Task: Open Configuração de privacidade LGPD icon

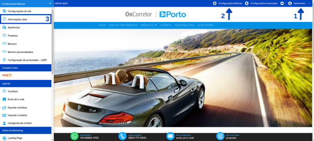Action: (x=4, y=60)
